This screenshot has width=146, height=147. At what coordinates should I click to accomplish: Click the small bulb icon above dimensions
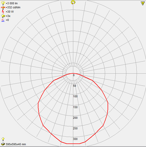3,139
